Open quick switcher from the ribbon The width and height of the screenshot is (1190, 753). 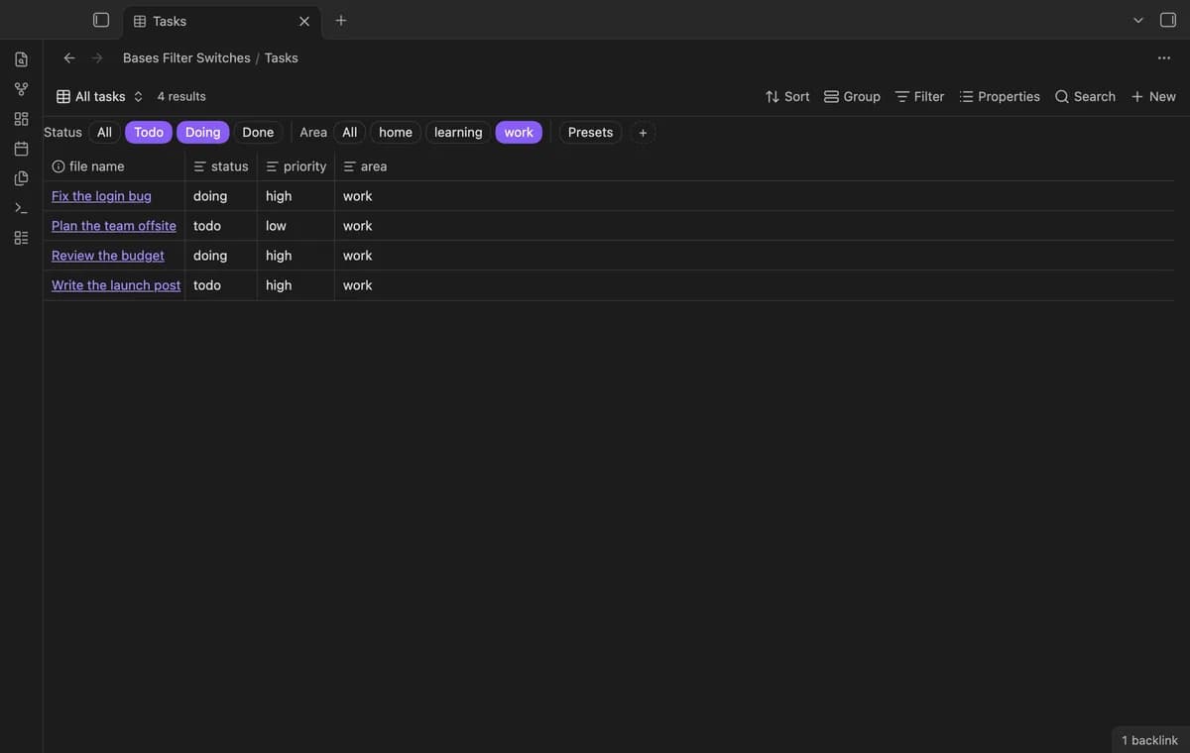coord(21,59)
